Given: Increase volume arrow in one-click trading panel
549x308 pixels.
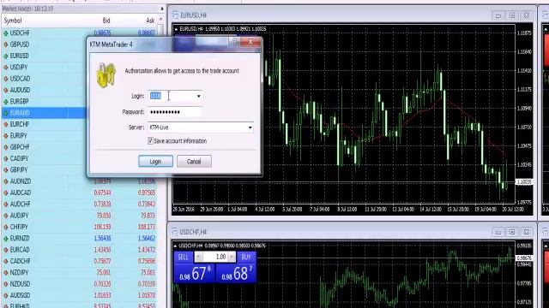Looking at the screenshot, I should click(232, 257).
